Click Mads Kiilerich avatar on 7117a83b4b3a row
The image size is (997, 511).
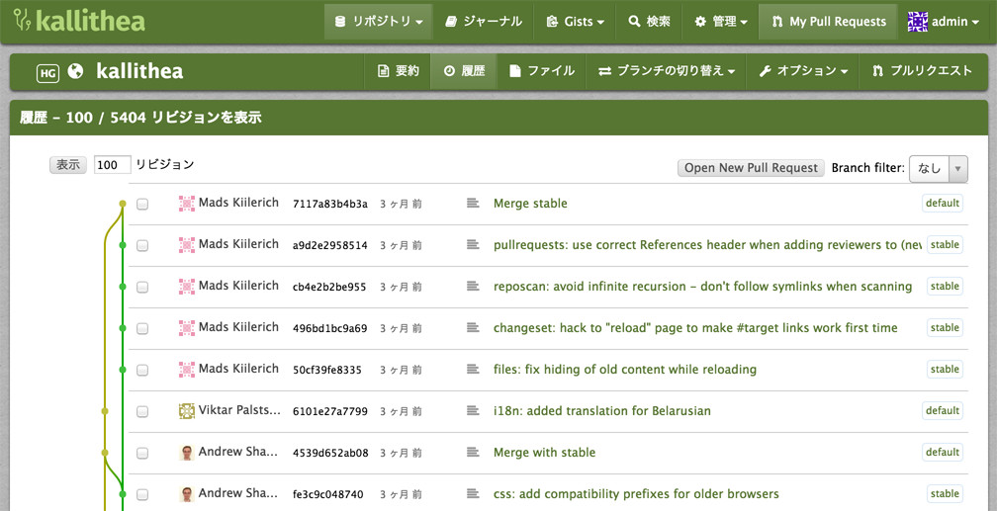187,204
